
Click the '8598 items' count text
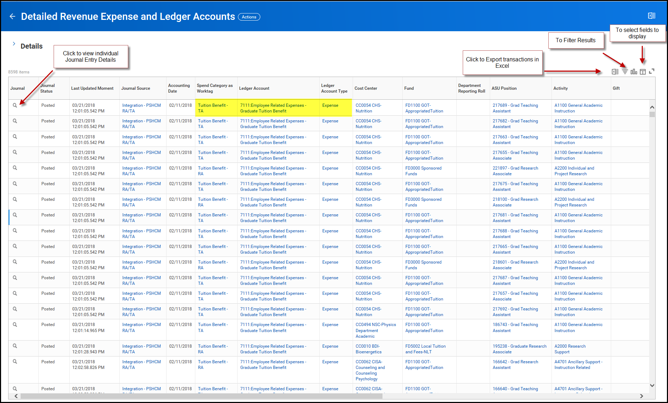point(19,72)
